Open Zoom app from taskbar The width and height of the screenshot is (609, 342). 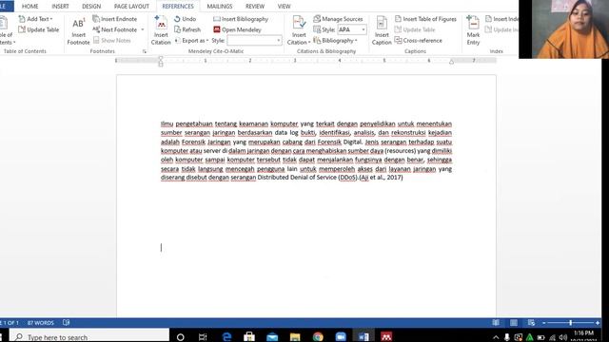pyautogui.click(x=341, y=336)
